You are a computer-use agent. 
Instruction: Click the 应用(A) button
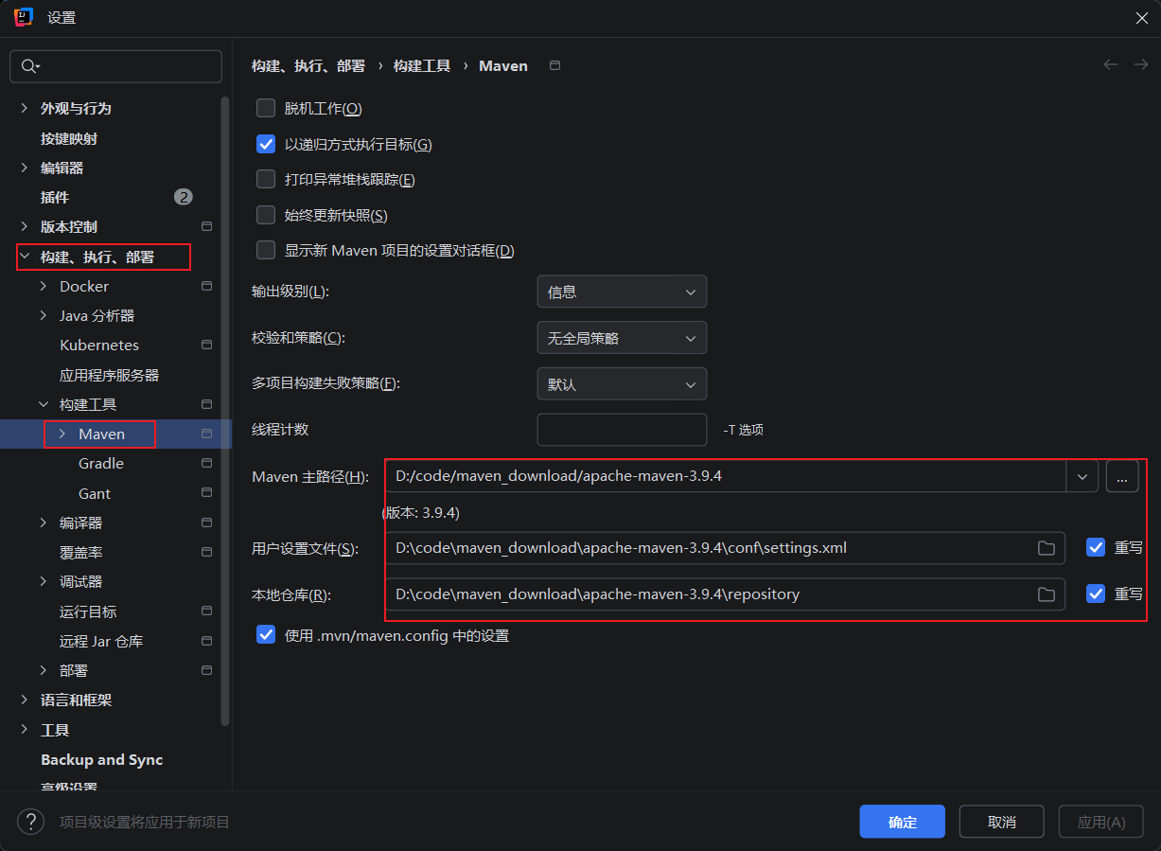(1101, 822)
